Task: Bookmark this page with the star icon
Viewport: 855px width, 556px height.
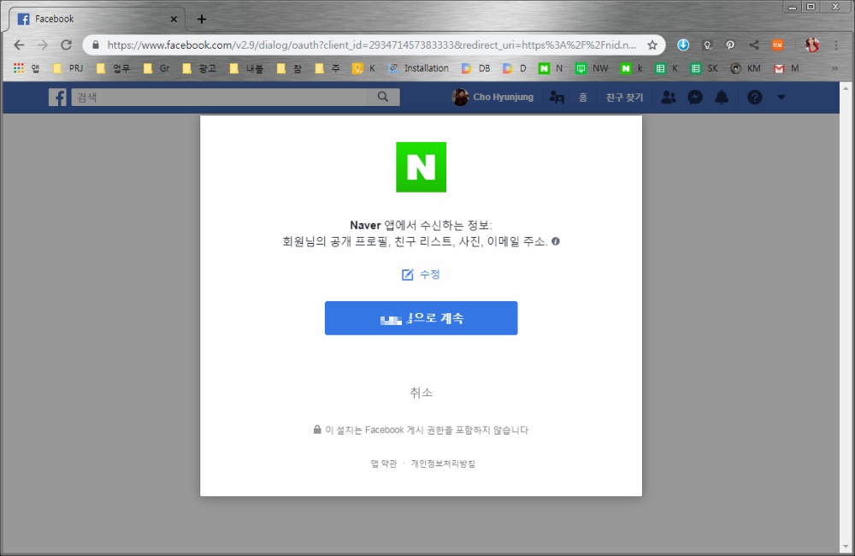Action: coord(652,45)
